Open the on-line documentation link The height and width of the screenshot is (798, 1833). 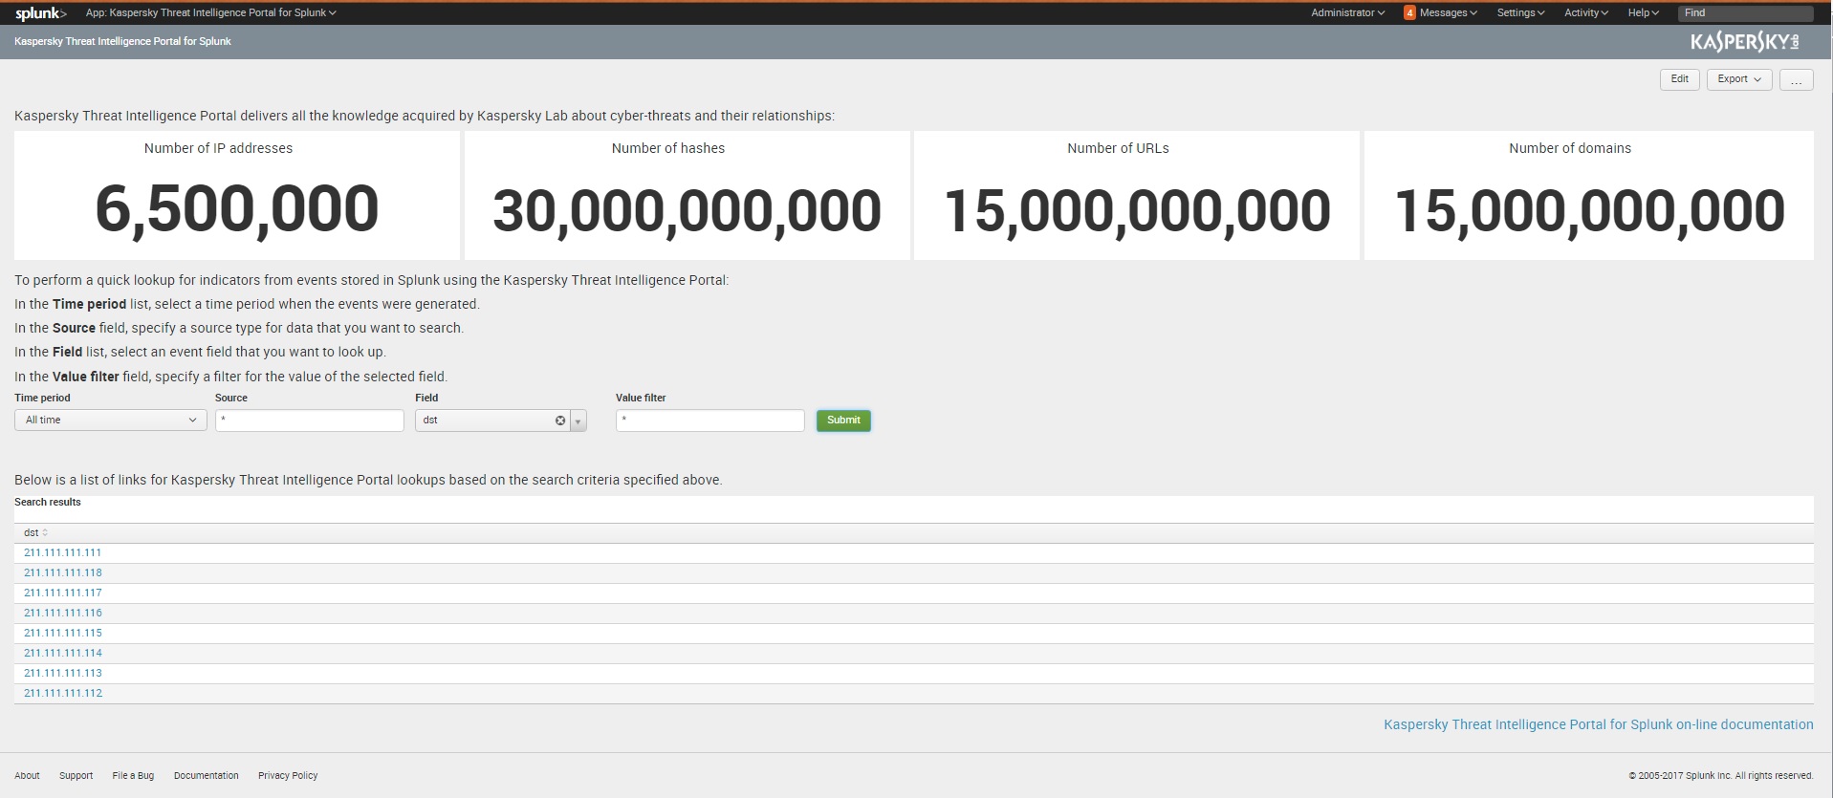1599,725
